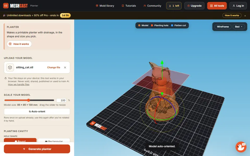
Task: Click the Flatten cut legend item
Action: click(x=178, y=25)
